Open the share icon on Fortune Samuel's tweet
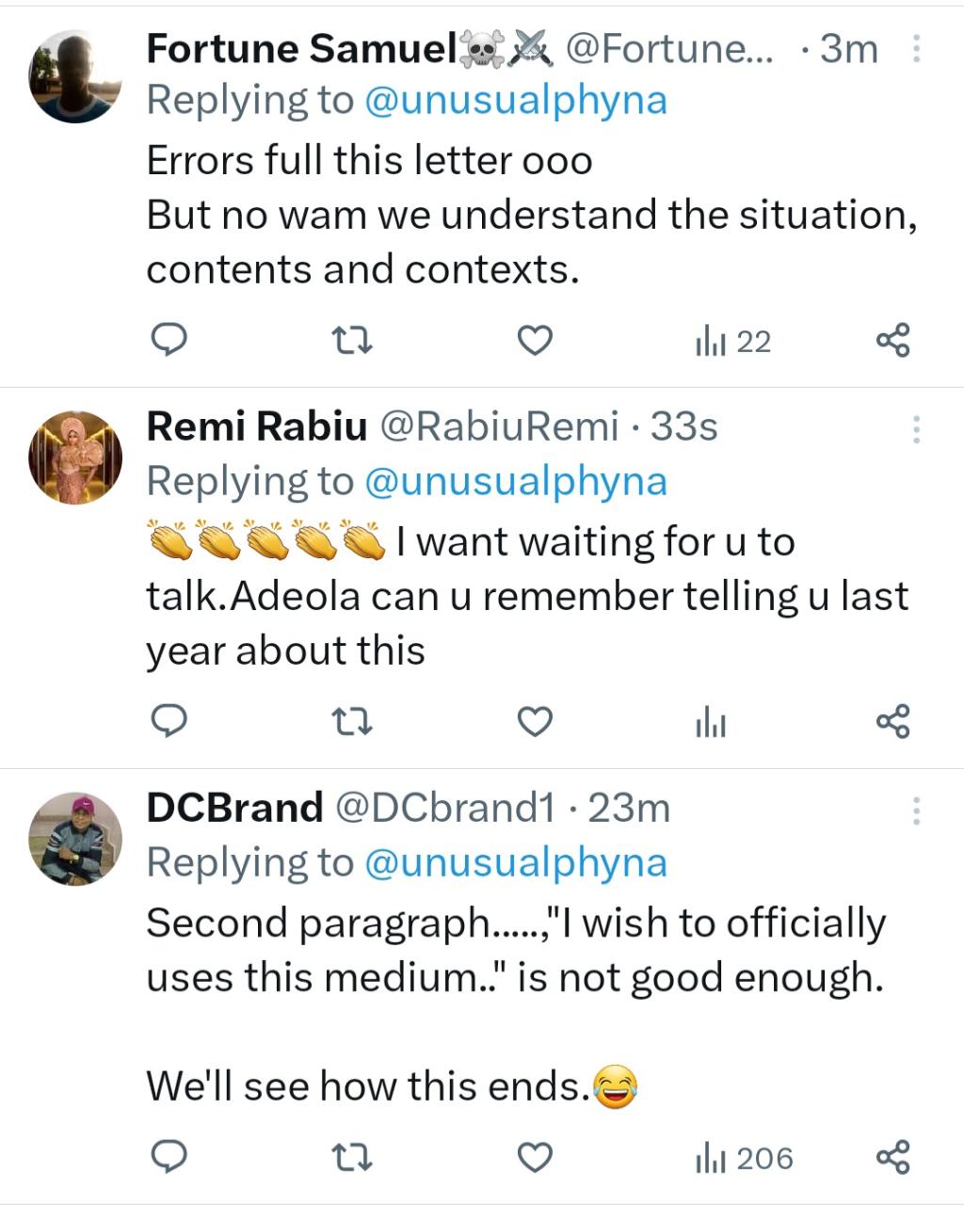Screen dimensions: 964x1205 892,340
